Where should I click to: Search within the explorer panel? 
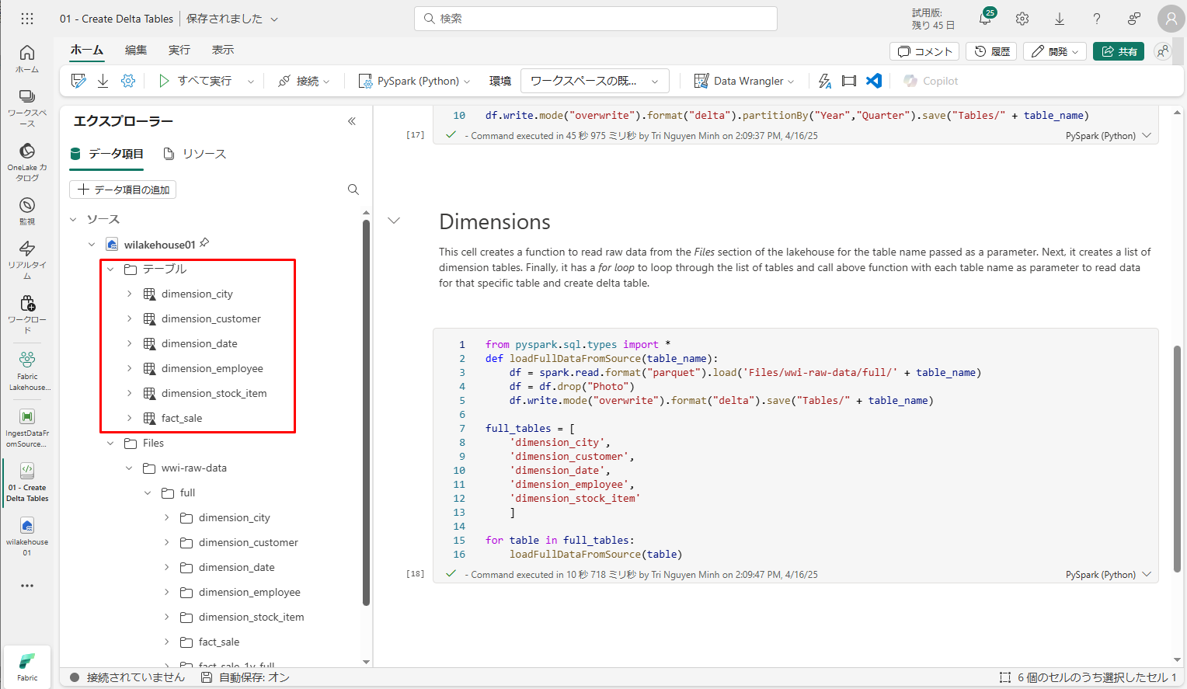coord(353,190)
